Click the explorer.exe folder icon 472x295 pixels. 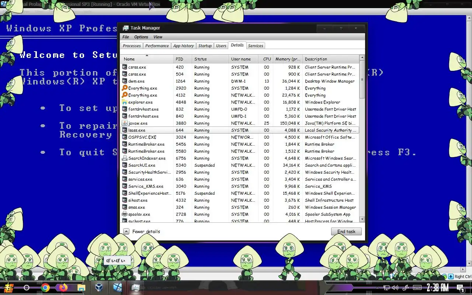[125, 102]
